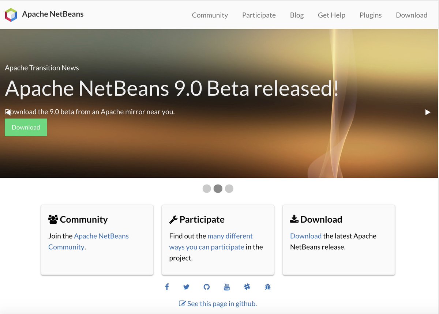Screen dimensions: 439x314
Task: Open the GitHub icon in footer
Action: [207, 287]
